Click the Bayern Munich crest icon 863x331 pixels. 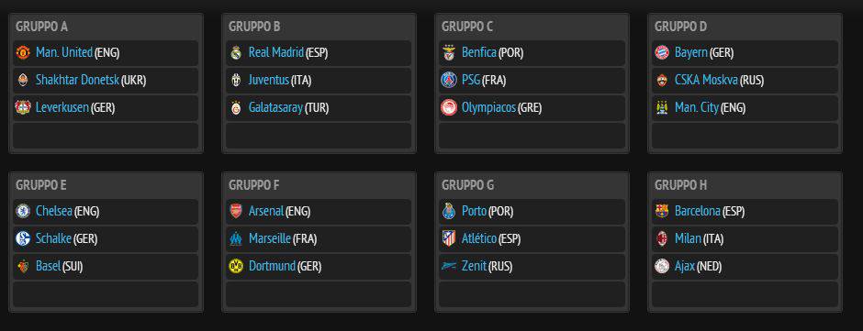(x=662, y=53)
